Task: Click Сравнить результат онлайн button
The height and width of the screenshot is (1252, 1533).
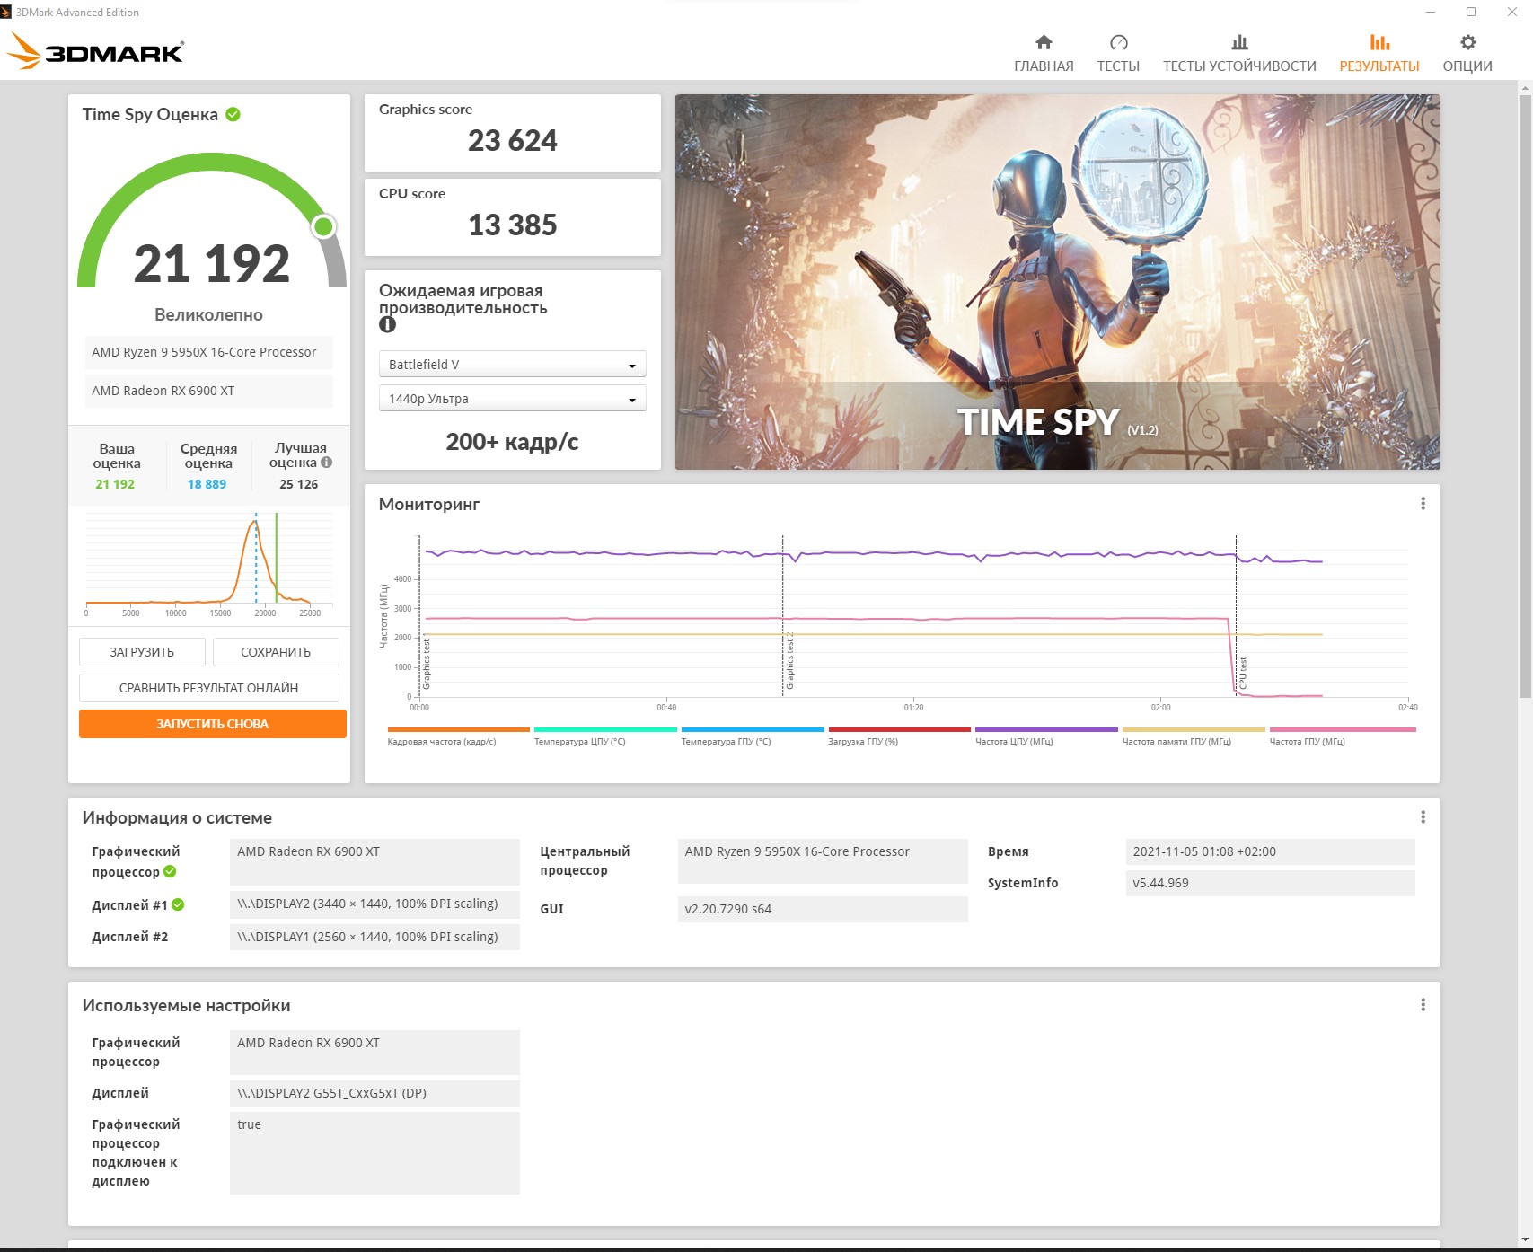Action: click(209, 688)
